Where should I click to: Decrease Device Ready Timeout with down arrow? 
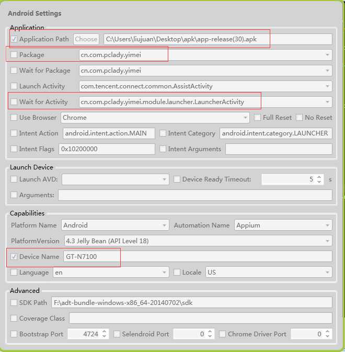tap(319, 181)
